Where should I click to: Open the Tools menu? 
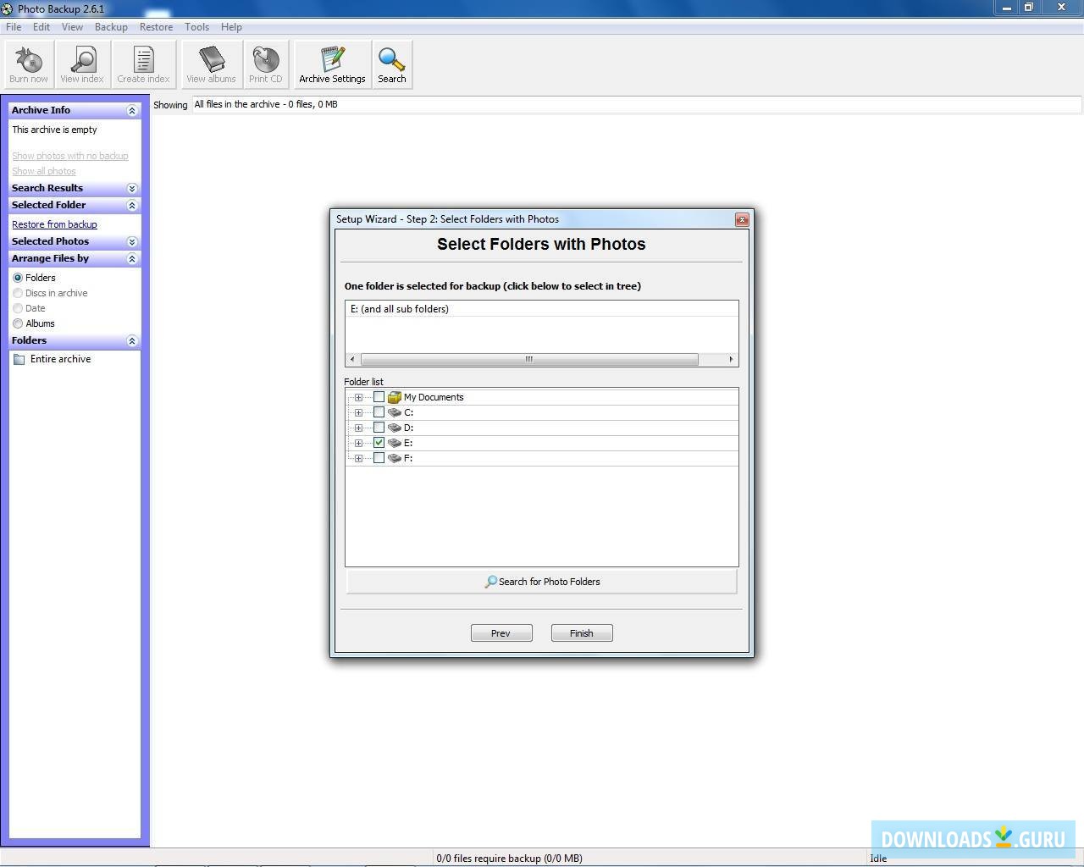coord(196,26)
